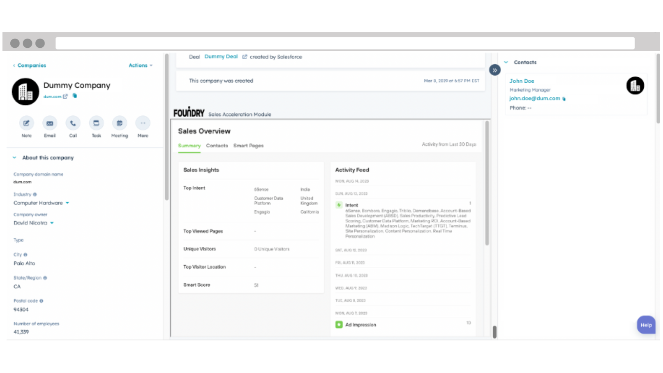The height and width of the screenshot is (373, 663).
Task: Open the More actions icon
Action: pos(143,123)
